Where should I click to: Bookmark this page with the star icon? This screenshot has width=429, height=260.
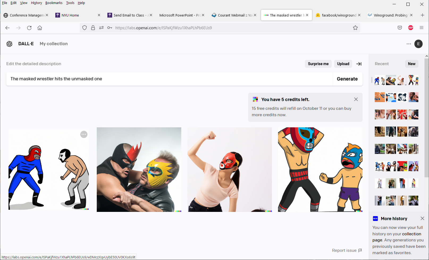click(x=355, y=28)
